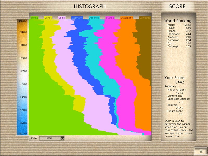Click the Your Score value 5442
Image resolution: width=208 pixels, height=156 pixels.
[179, 82]
